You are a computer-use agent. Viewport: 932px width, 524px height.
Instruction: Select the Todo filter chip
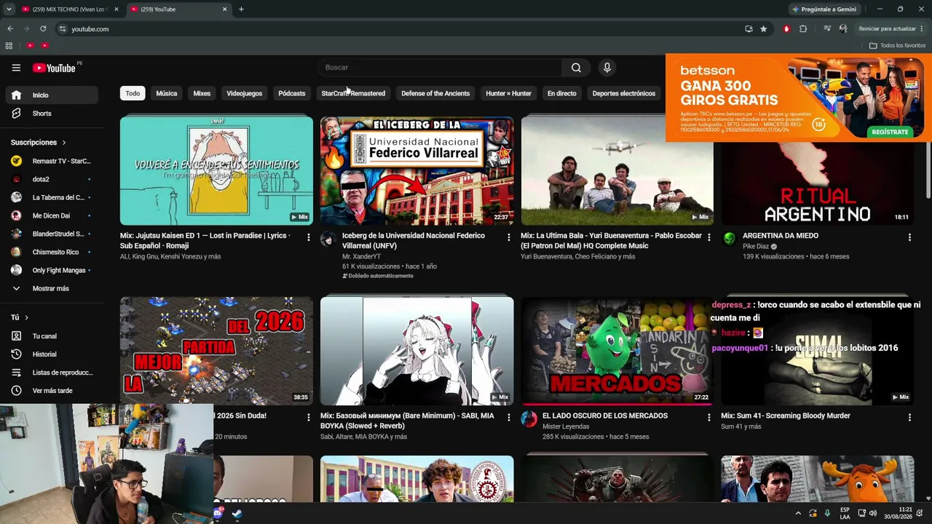(133, 93)
